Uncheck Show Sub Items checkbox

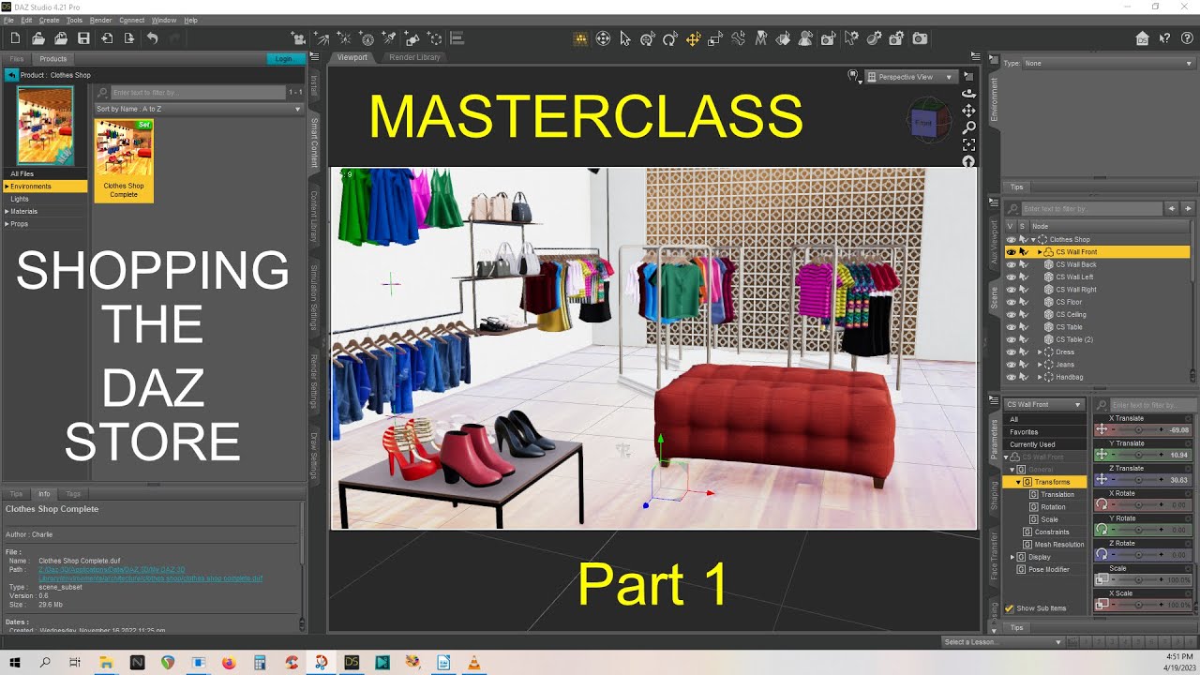tap(1010, 608)
